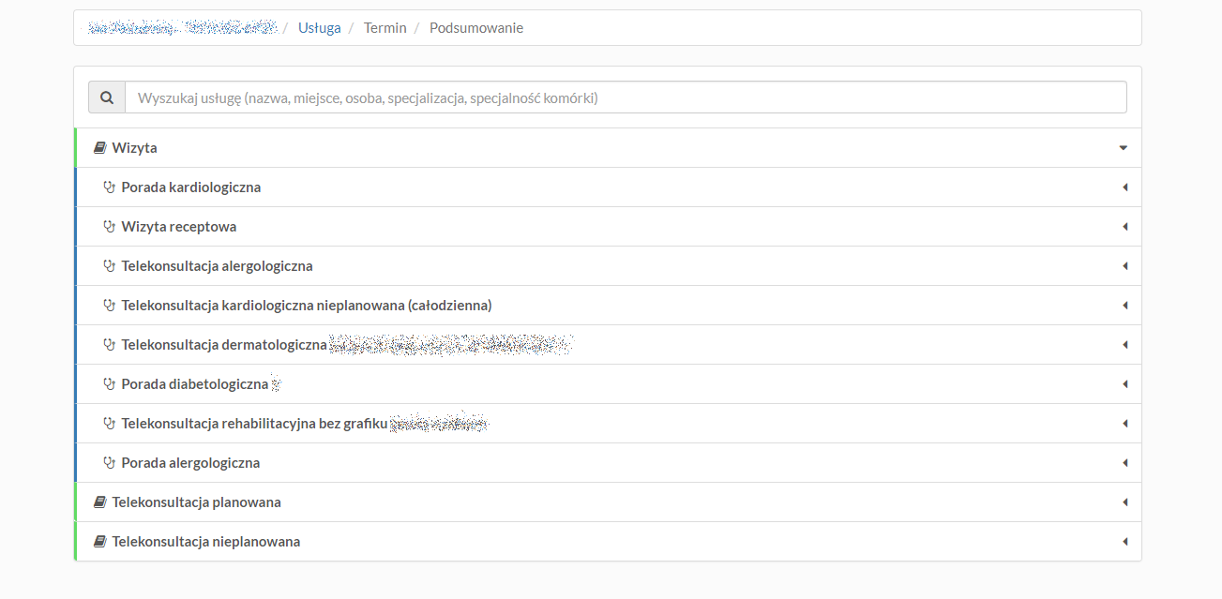This screenshot has width=1222, height=599.
Task: Click stethoscope icon beside Porada diabetologiczna
Action: [109, 384]
